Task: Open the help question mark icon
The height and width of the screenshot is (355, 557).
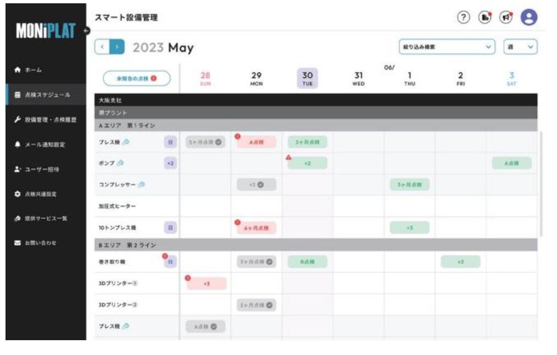Action: click(x=464, y=18)
